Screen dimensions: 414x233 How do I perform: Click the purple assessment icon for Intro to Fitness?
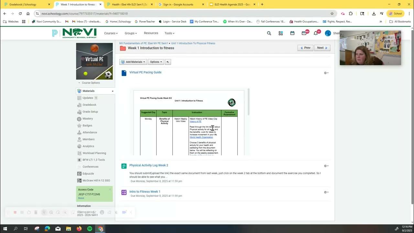pyautogui.click(x=124, y=192)
